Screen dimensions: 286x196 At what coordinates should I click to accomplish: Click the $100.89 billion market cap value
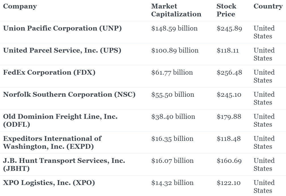pos(175,51)
